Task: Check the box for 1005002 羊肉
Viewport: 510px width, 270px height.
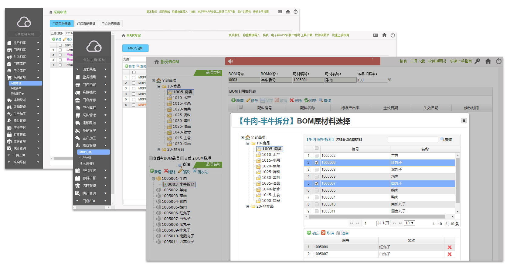Action: tap(317, 156)
